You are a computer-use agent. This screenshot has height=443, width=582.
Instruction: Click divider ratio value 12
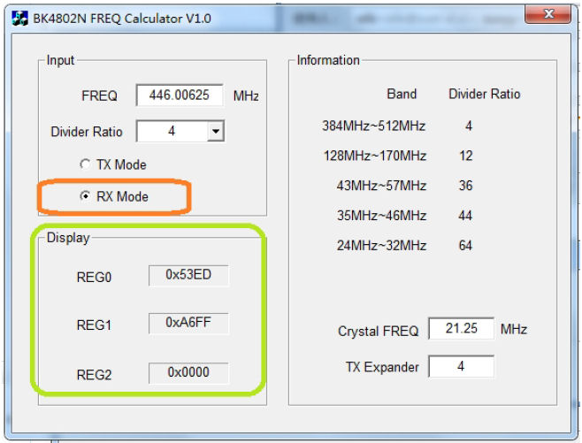click(x=466, y=156)
